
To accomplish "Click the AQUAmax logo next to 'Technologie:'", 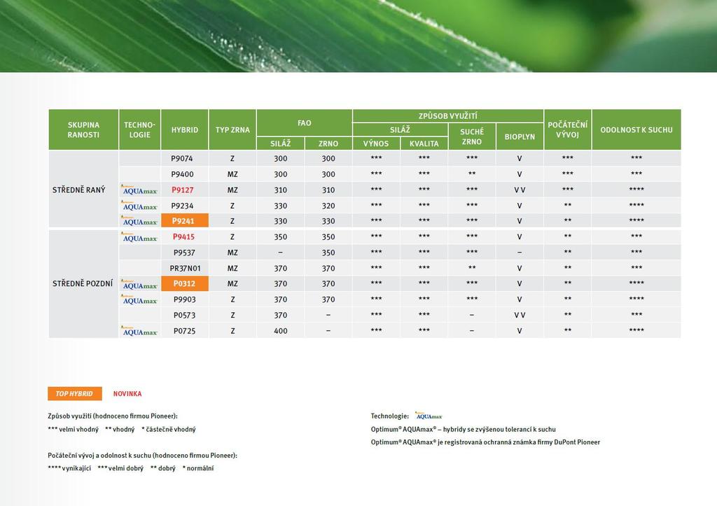I will [429, 416].
